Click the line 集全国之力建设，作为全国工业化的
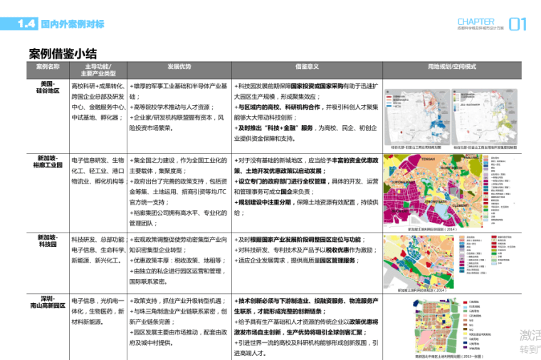541x360 pixels. [179, 160]
